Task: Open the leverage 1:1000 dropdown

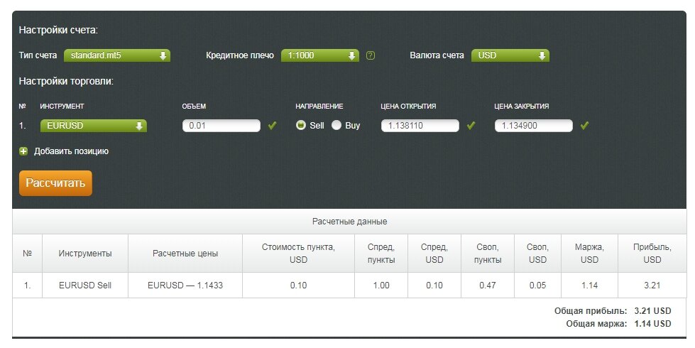Action: coord(320,55)
